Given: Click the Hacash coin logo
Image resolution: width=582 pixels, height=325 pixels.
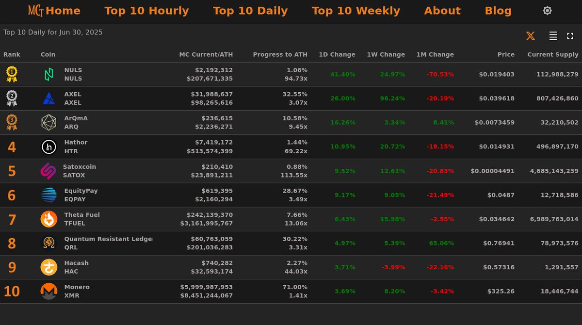Looking at the screenshot, I should point(49,267).
